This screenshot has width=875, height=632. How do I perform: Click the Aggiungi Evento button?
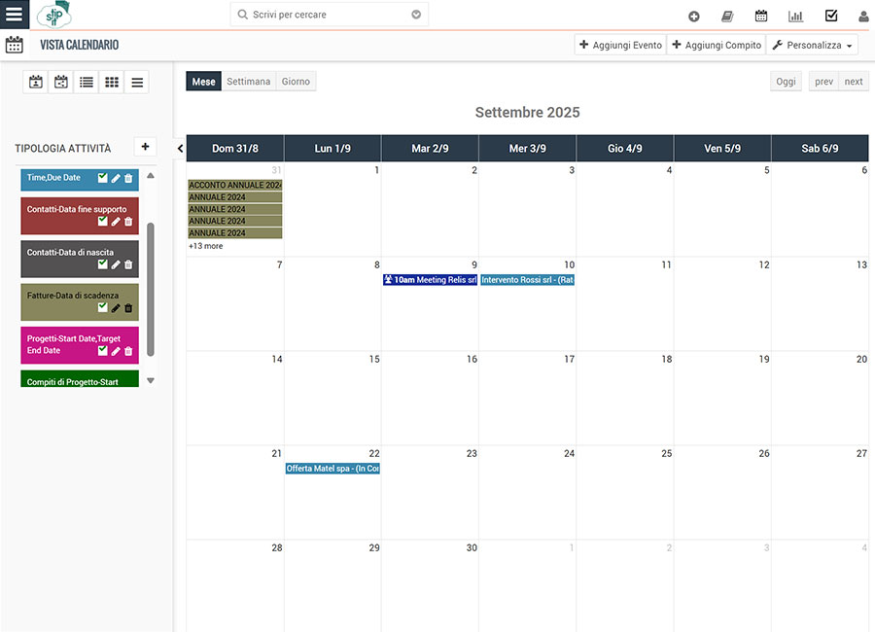pos(620,46)
